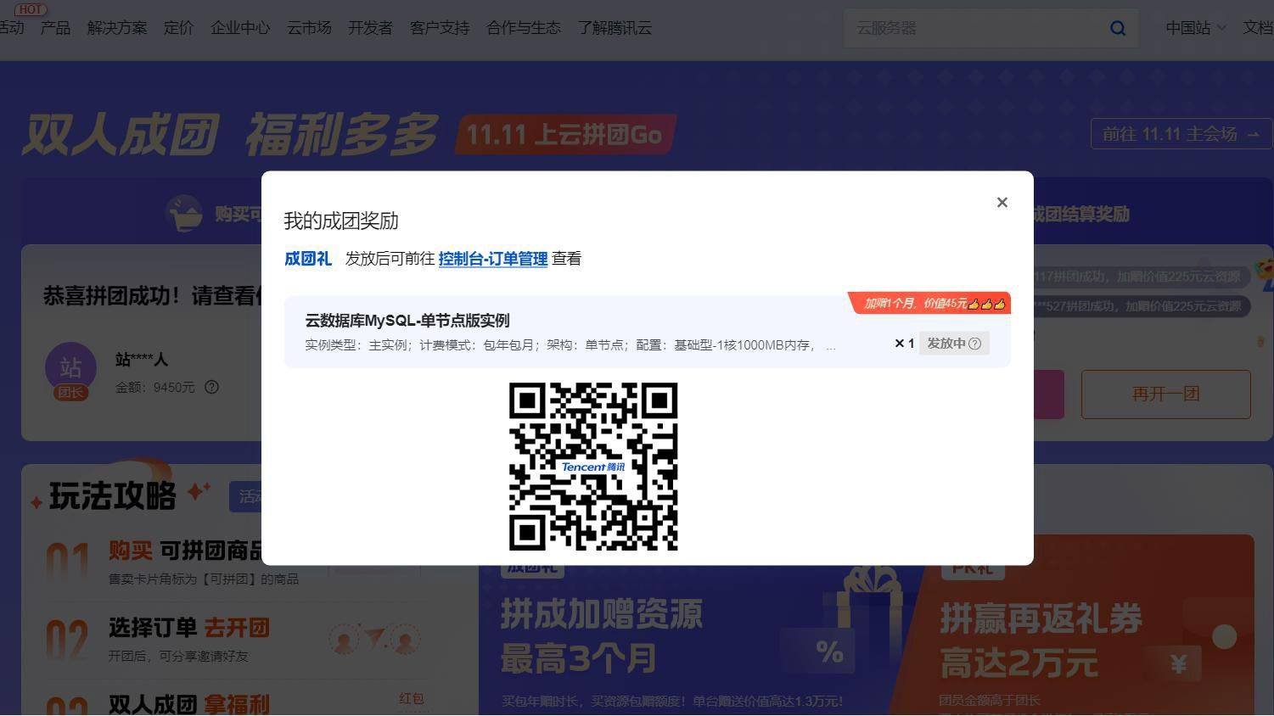This screenshot has width=1274, height=716.
Task: Click the 拼赢再返礼券 高达2万元 banner
Action: tap(1041, 640)
